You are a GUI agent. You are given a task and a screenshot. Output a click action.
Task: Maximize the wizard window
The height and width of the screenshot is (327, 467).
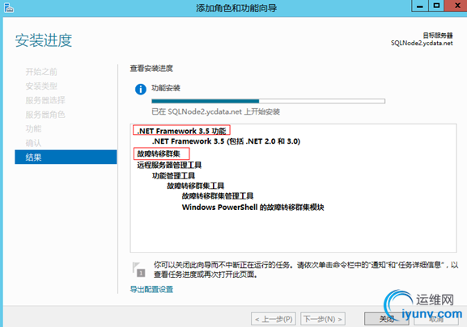[436, 6]
